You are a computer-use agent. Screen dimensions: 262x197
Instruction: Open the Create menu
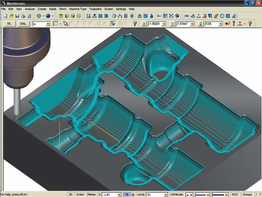pyautogui.click(x=42, y=9)
